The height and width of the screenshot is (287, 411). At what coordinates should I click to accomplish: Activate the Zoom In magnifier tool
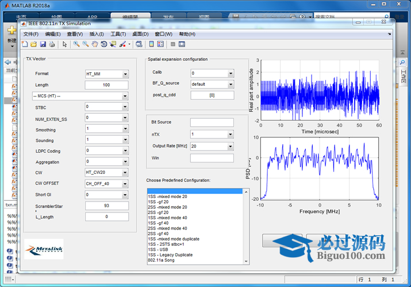76,44
